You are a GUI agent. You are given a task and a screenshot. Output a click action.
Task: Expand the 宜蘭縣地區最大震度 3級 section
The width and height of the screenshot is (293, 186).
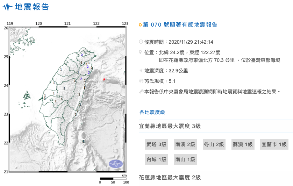coord(216,126)
